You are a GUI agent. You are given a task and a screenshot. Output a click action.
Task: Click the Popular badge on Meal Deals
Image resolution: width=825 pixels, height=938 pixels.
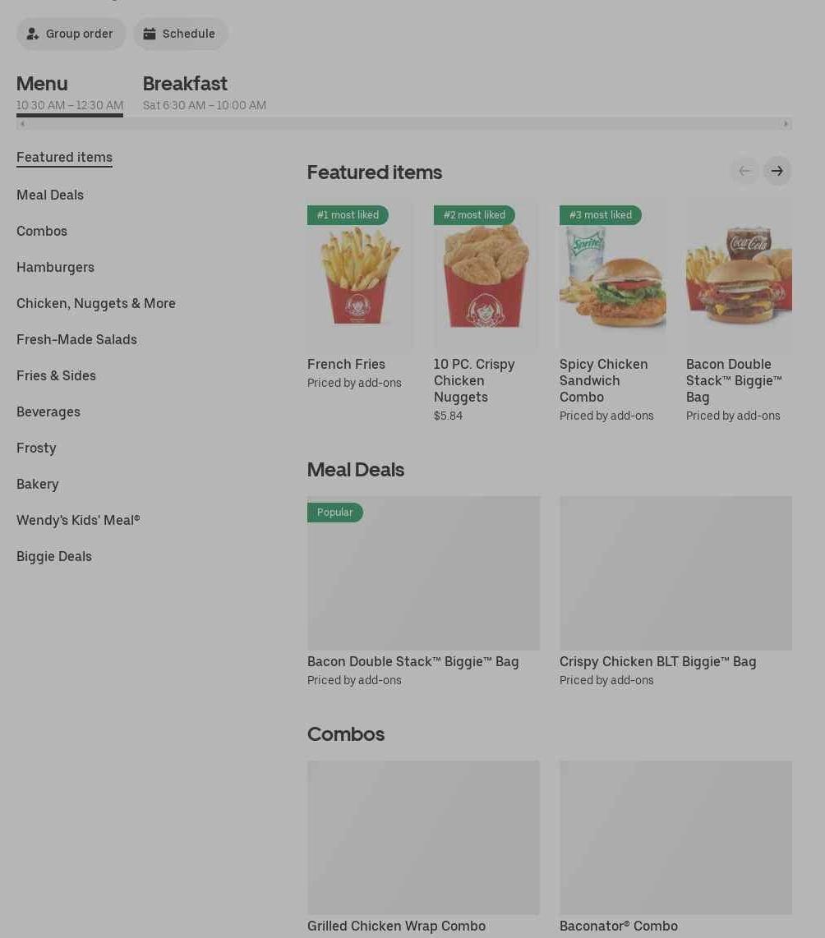[x=335, y=513]
